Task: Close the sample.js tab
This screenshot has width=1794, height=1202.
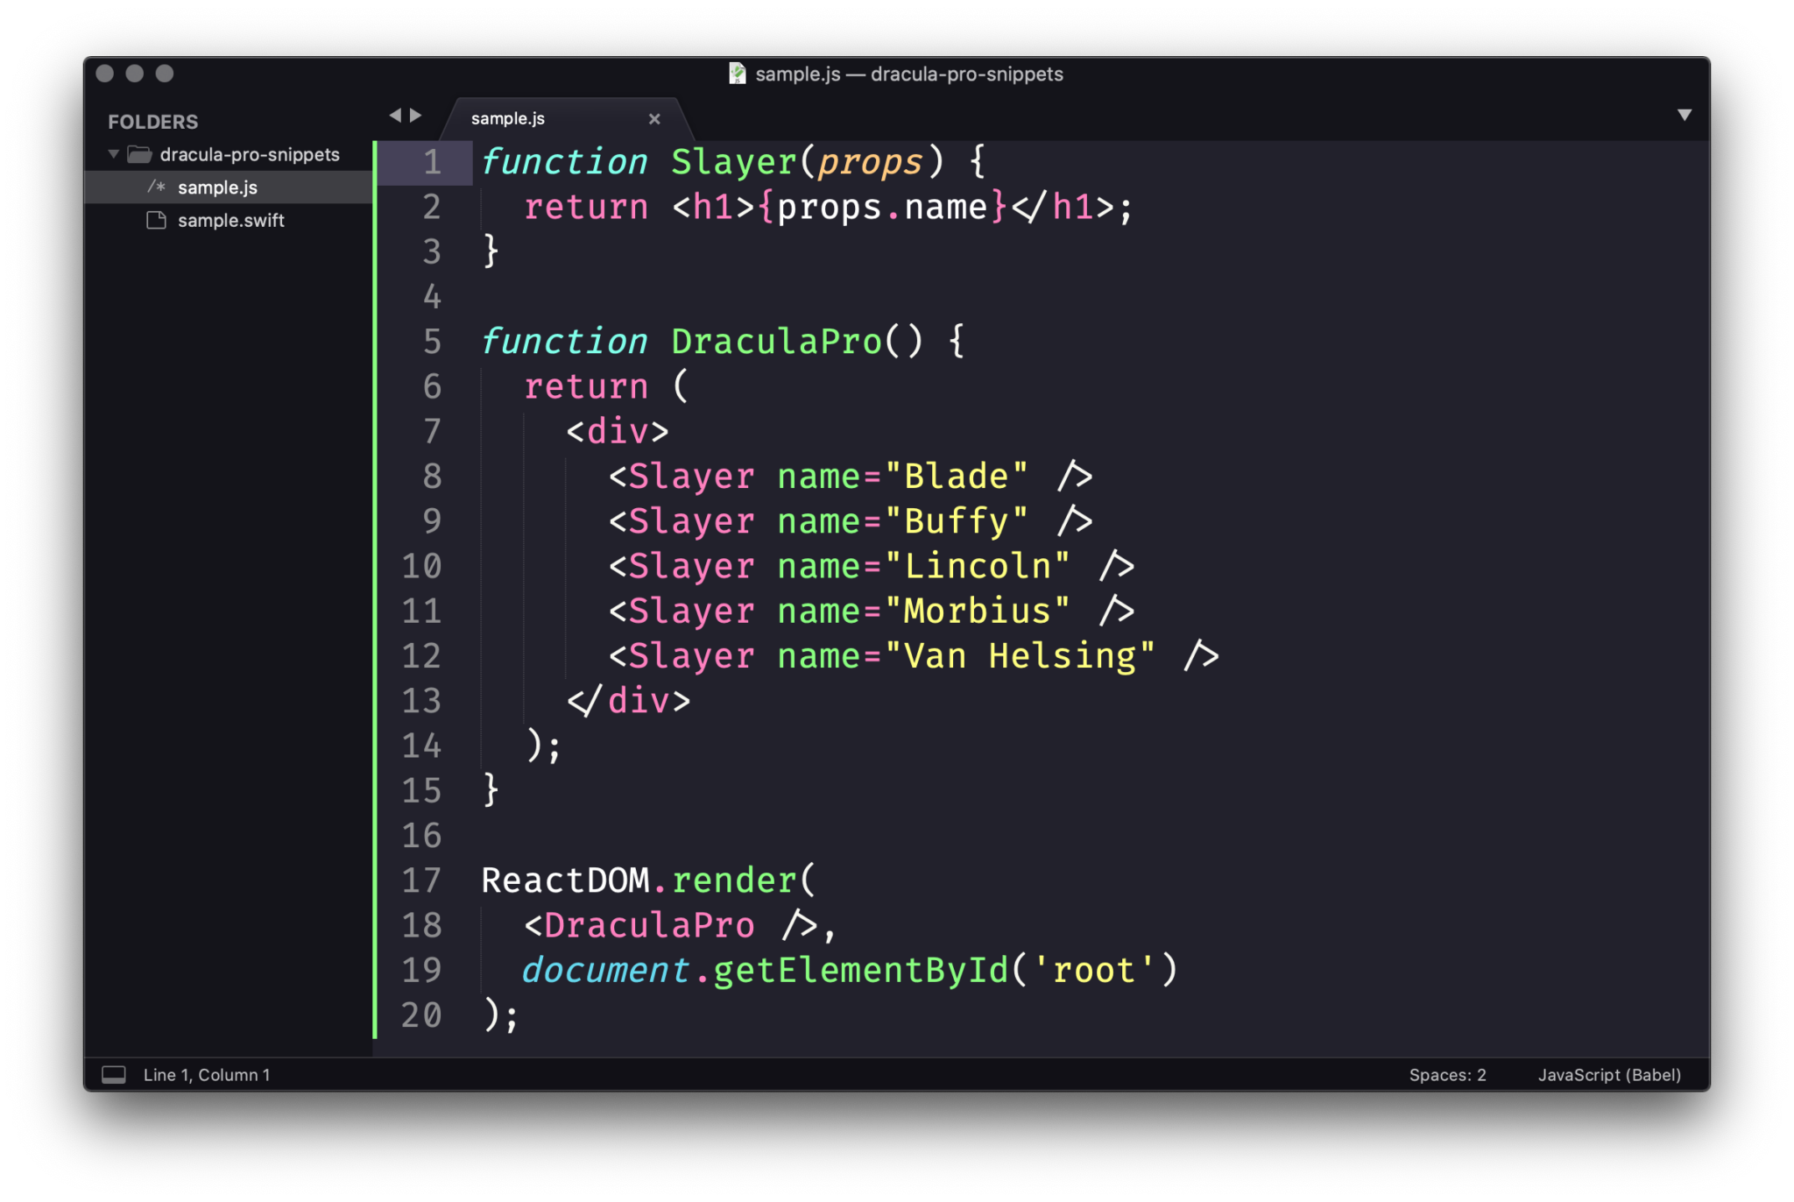Action: tap(654, 118)
